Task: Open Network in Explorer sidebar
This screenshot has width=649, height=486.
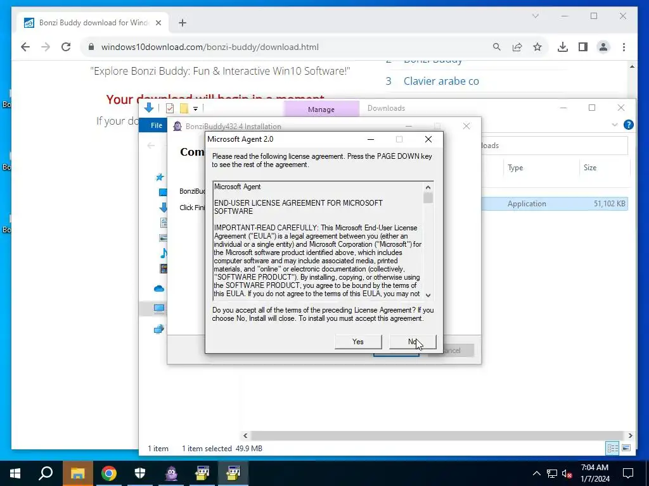Action: pyautogui.click(x=159, y=329)
